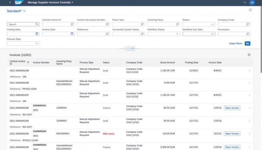The width and height of the screenshot is (262, 150).
Task: Open the search magnifier in header
Action: tap(245, 2)
